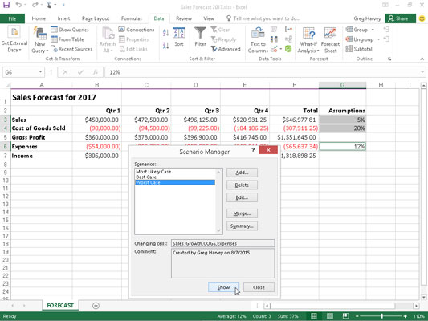Expand the formula bar
The height and width of the screenshot is (321, 428).
click(422, 72)
